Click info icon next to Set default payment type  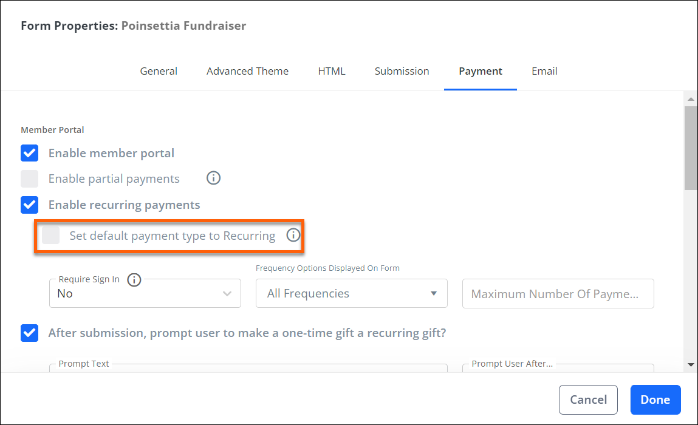(x=293, y=235)
